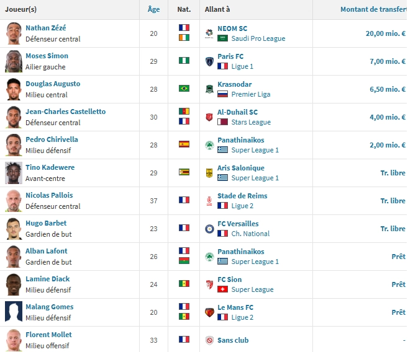Open the Ch. National league link
Image resolution: width=413 pixels, height=352 pixels.
click(x=250, y=234)
